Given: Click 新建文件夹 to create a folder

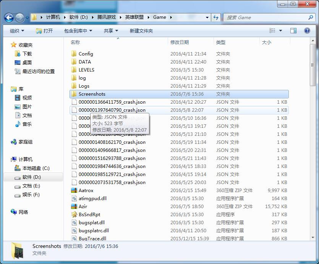Looking at the screenshot, I should pos(141,31).
